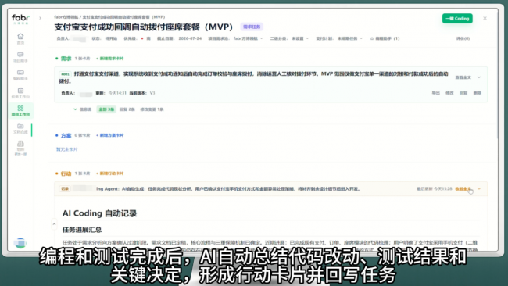Screen dimensions: 508x286
Task: Click the 任务进展汇总 subheading
Action: coord(82,230)
